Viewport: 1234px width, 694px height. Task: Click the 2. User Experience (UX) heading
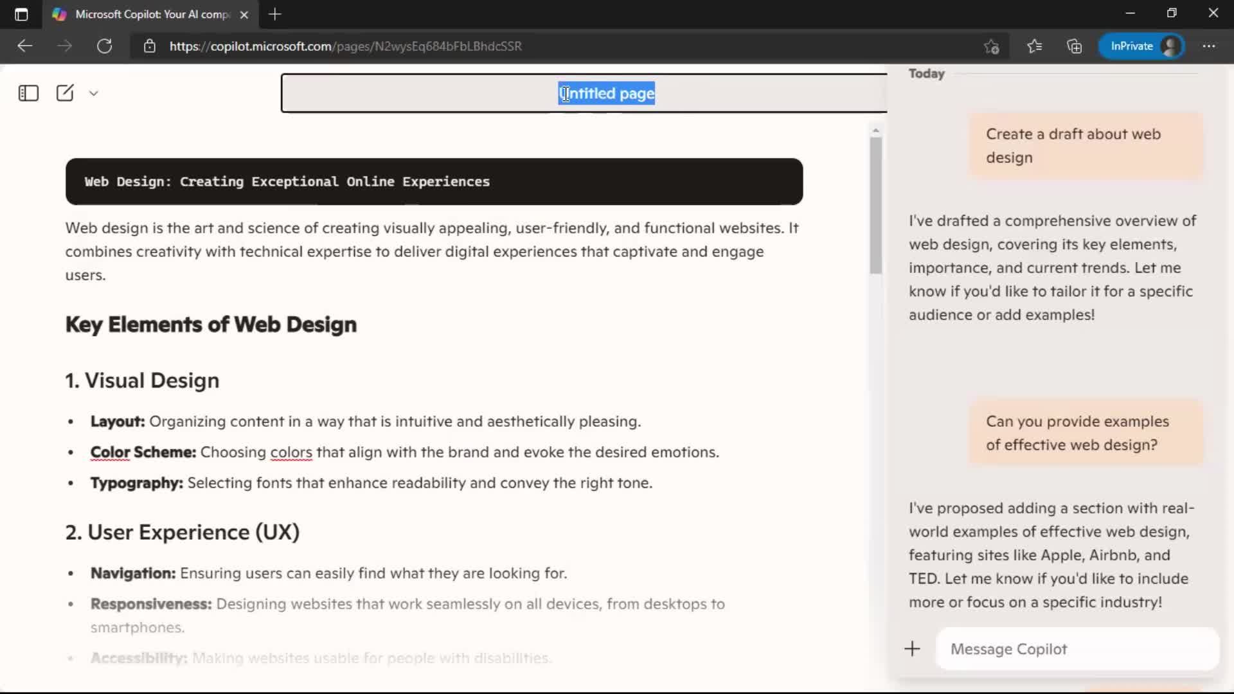[x=183, y=532]
